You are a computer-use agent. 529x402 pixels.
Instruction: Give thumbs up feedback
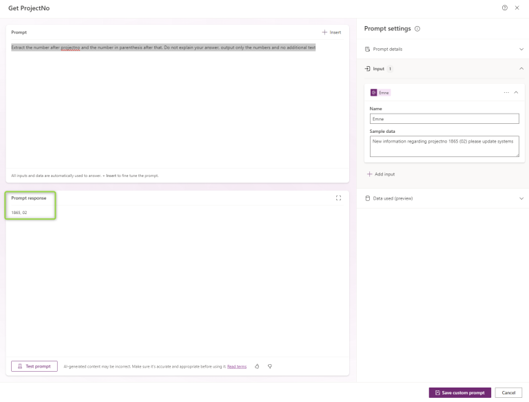pyautogui.click(x=257, y=366)
